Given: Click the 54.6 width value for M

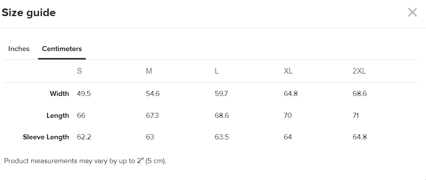Looking at the screenshot, I should [153, 94].
